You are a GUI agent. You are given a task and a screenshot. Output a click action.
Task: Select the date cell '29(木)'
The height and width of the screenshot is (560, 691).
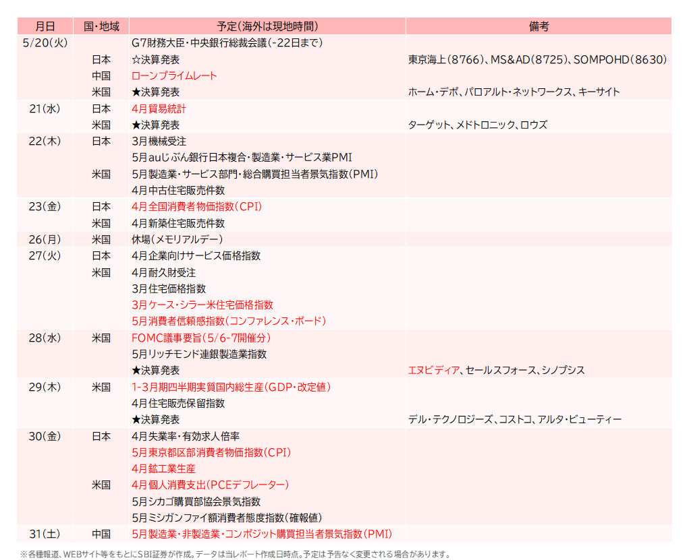coord(45,387)
